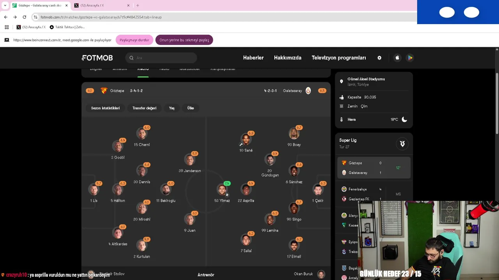Viewport: 499px width, 280px height.
Task: Select the Transfer değeri filter
Action: (144, 108)
